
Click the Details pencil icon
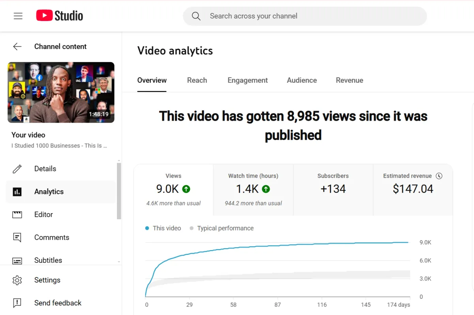pyautogui.click(x=17, y=169)
